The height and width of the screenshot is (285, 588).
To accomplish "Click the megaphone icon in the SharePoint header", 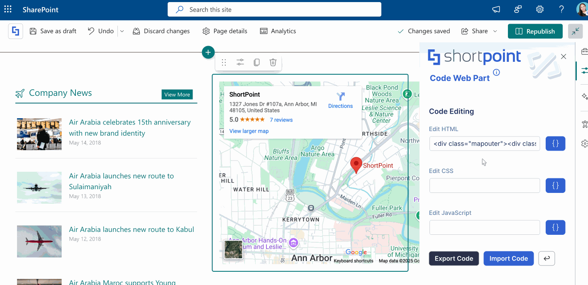I will pyautogui.click(x=496, y=9).
